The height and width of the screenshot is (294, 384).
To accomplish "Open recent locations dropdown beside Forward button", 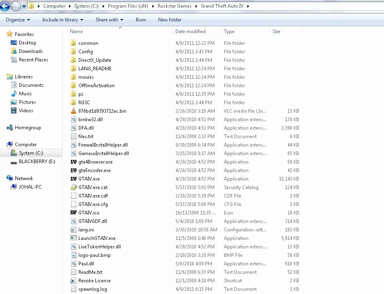I will (x=24, y=6).
